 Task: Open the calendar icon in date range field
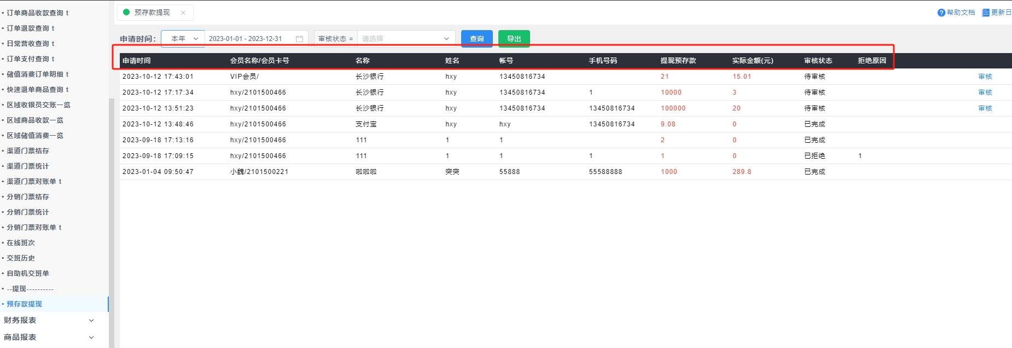(299, 39)
